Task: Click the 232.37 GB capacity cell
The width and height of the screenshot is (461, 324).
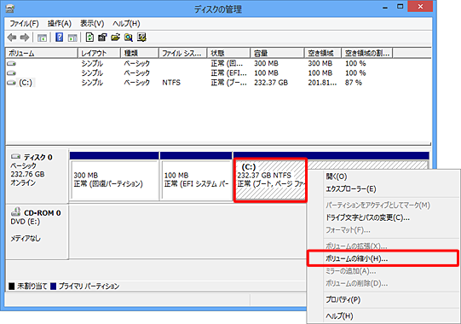Action: [271, 83]
